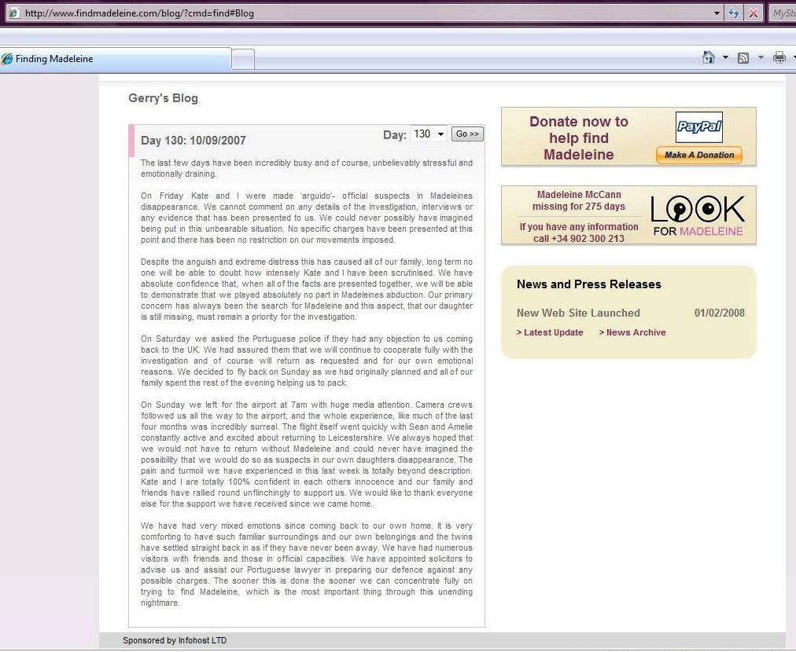Click the Print toolbar icon
796x652 pixels.
(779, 57)
